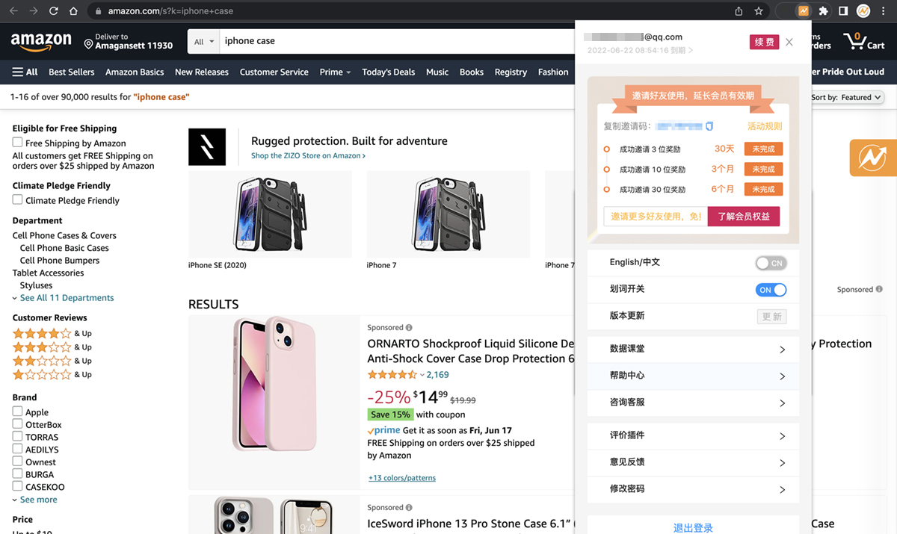Open the Sort by Featured dropdown
Viewport: 897px width, 534px height.
click(847, 97)
